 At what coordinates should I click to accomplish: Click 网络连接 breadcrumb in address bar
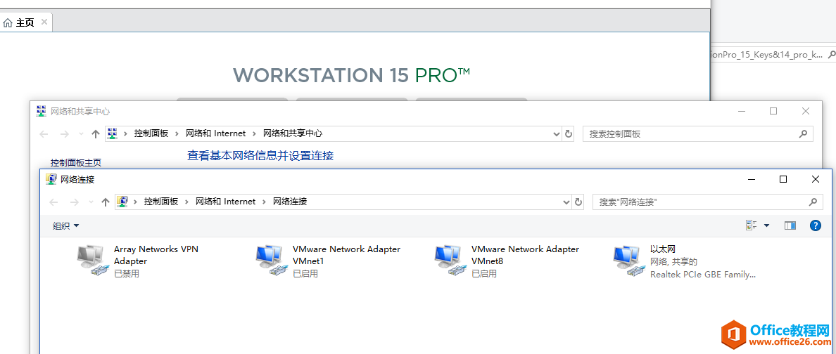(290, 202)
